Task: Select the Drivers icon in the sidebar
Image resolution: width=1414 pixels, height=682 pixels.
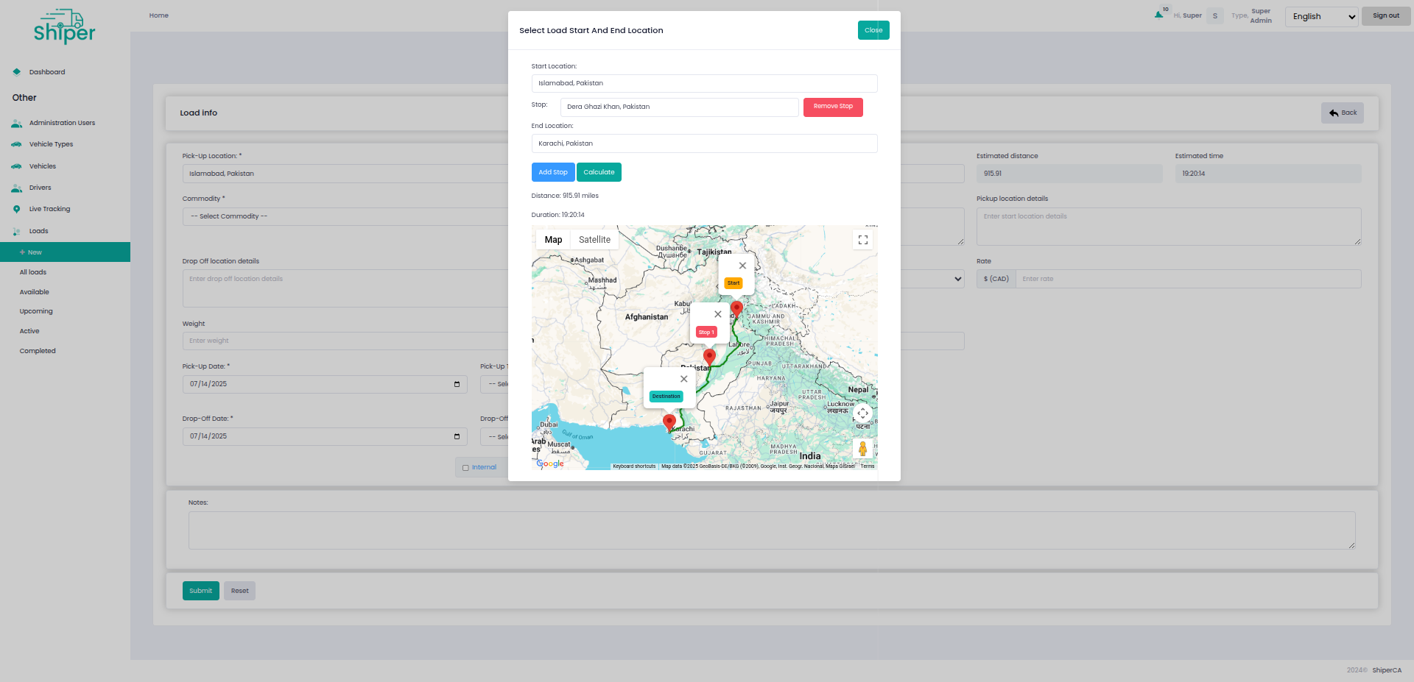Action: (x=16, y=188)
